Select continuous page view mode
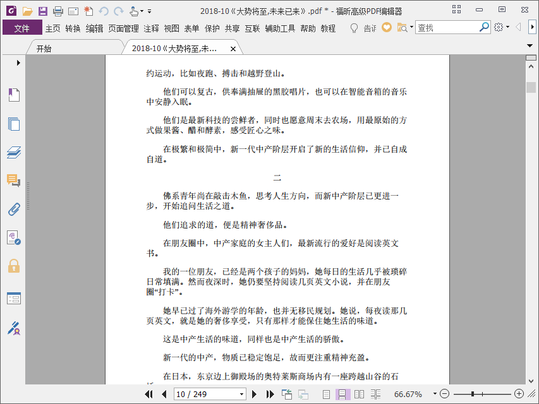The width and height of the screenshot is (539, 404). (x=342, y=395)
